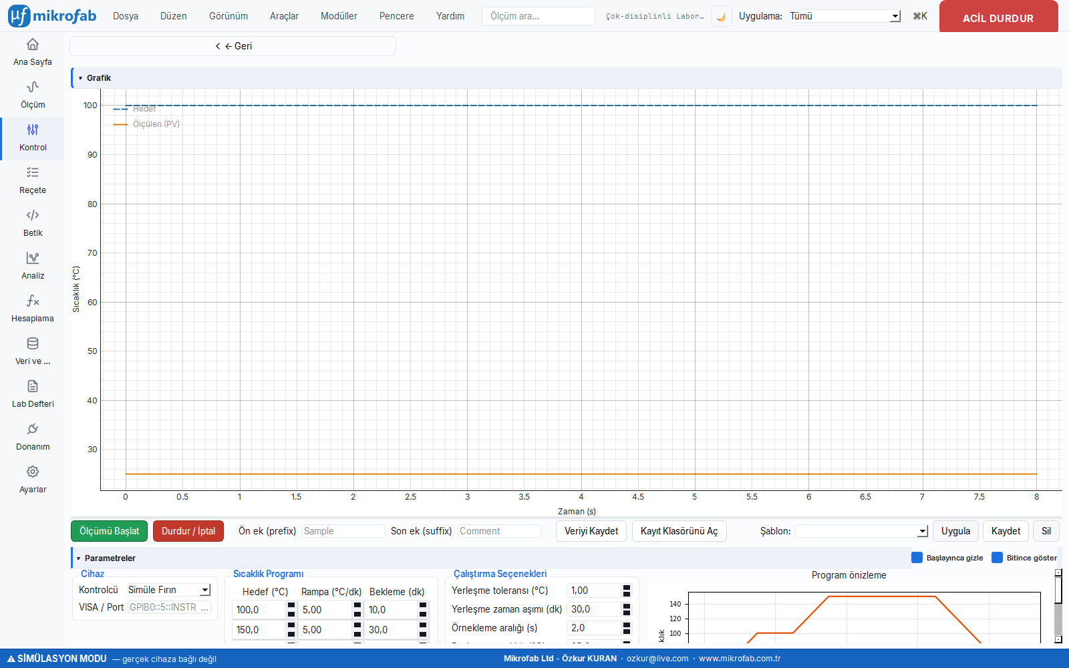This screenshot has width=1069, height=668.
Task: Click the Hedef legend entry
Action: pos(135,109)
